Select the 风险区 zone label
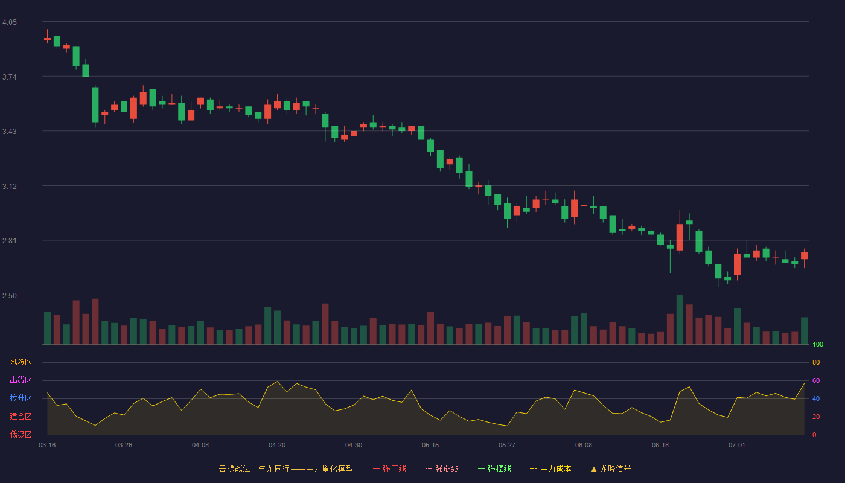 21,362
